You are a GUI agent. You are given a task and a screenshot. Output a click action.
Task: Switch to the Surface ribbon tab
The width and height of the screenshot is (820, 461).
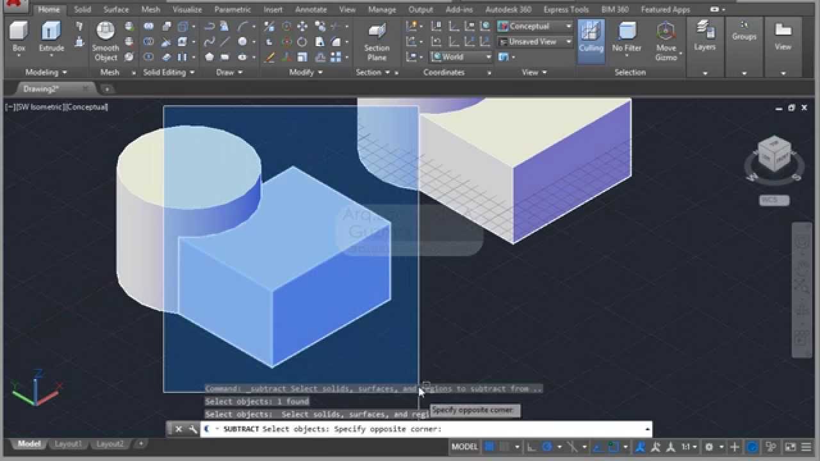(x=116, y=10)
